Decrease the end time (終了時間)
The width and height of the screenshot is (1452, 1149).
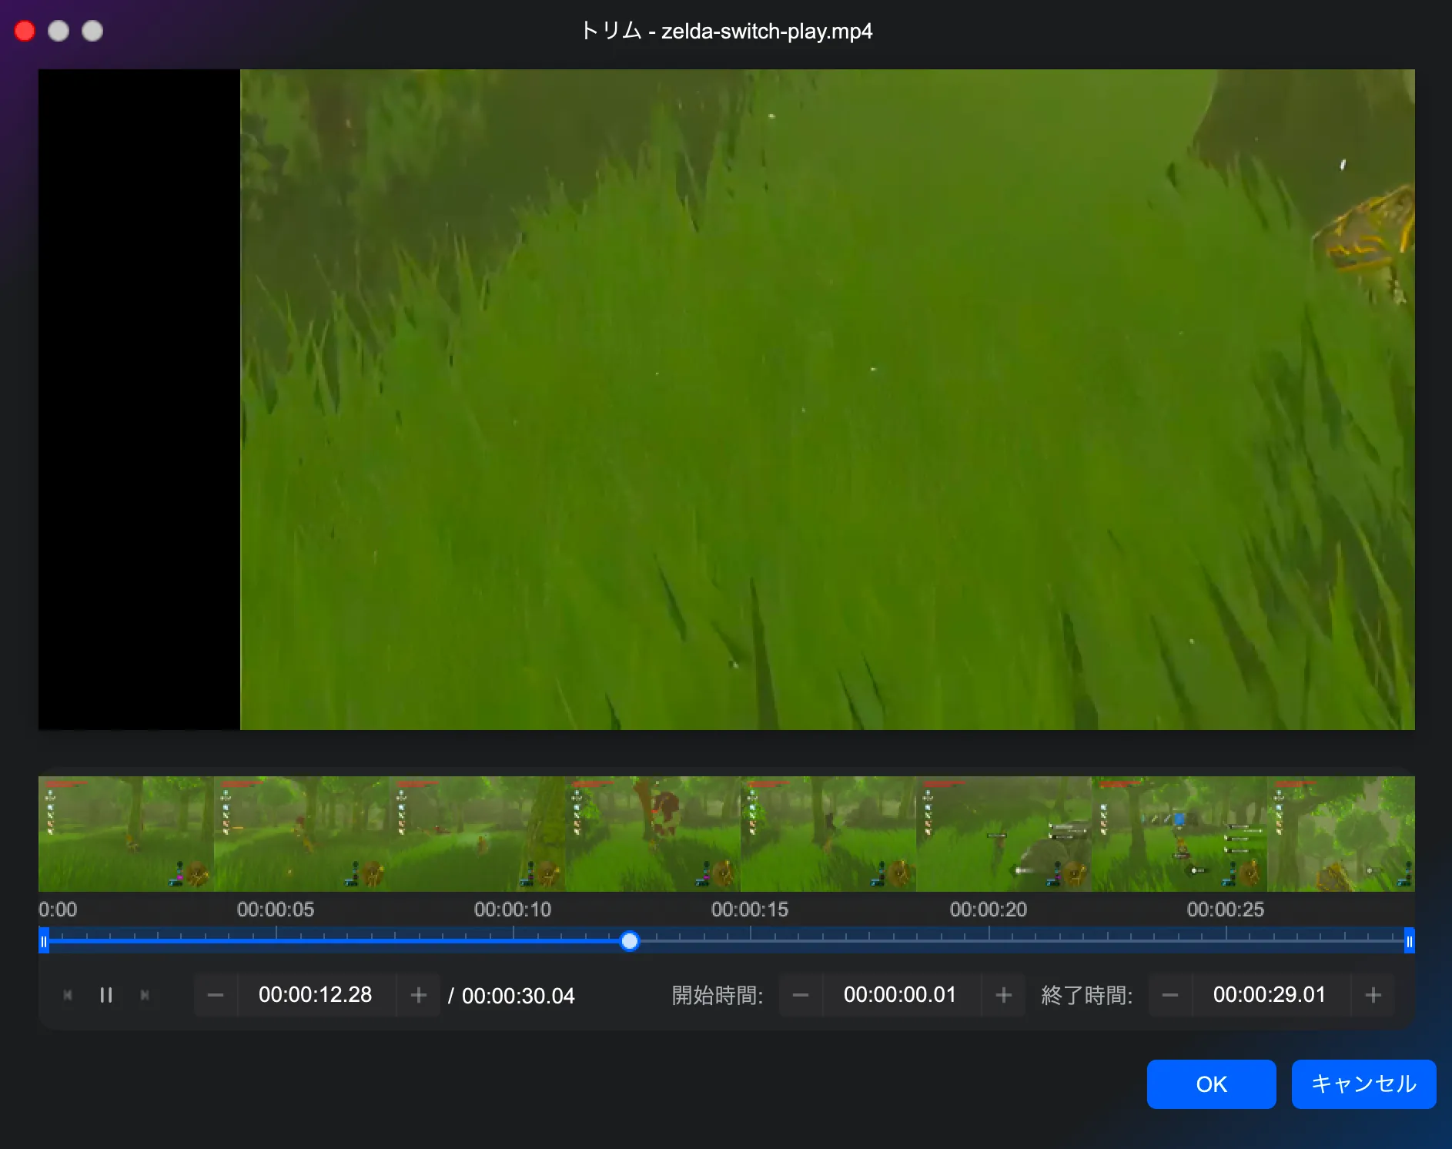click(x=1170, y=995)
